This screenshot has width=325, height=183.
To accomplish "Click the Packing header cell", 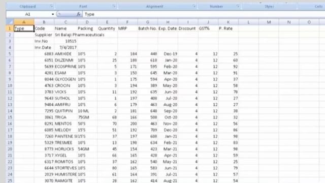I will (x=87, y=28).
